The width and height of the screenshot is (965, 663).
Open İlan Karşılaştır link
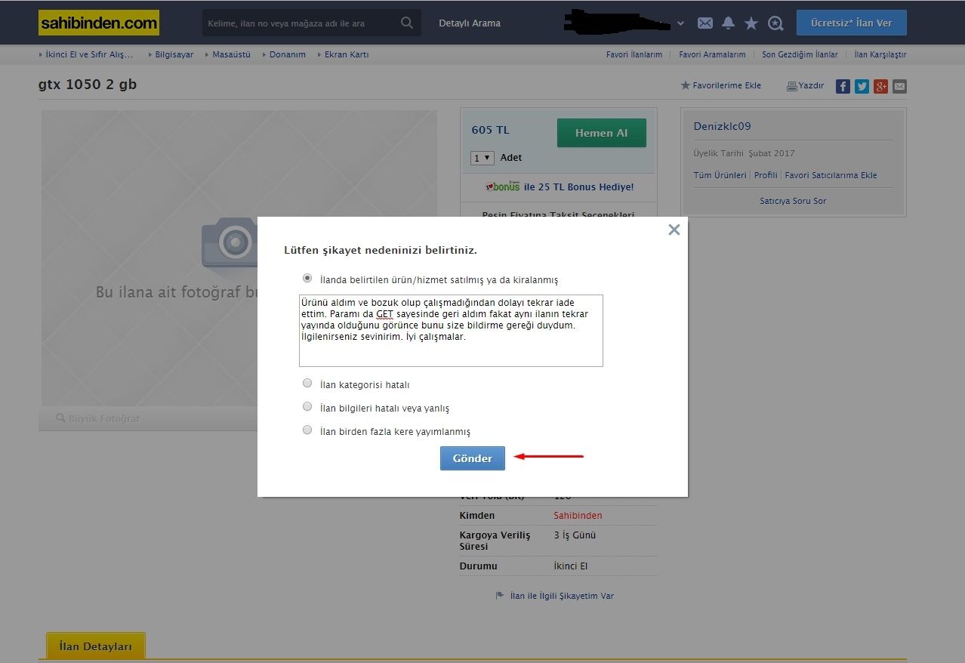(x=880, y=54)
